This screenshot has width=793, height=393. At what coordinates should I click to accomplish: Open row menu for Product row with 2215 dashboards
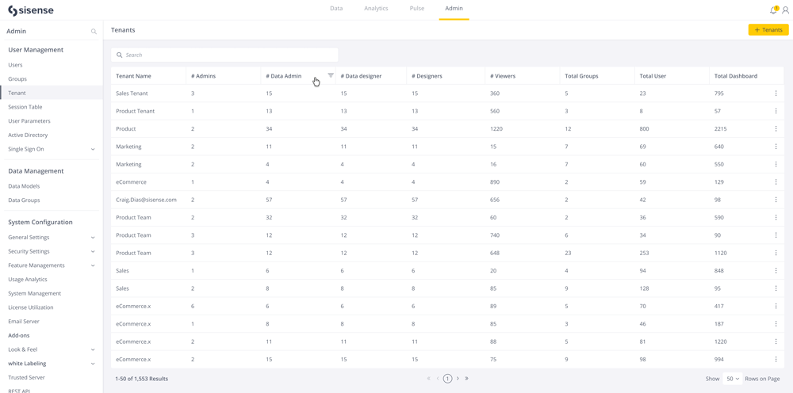(776, 129)
